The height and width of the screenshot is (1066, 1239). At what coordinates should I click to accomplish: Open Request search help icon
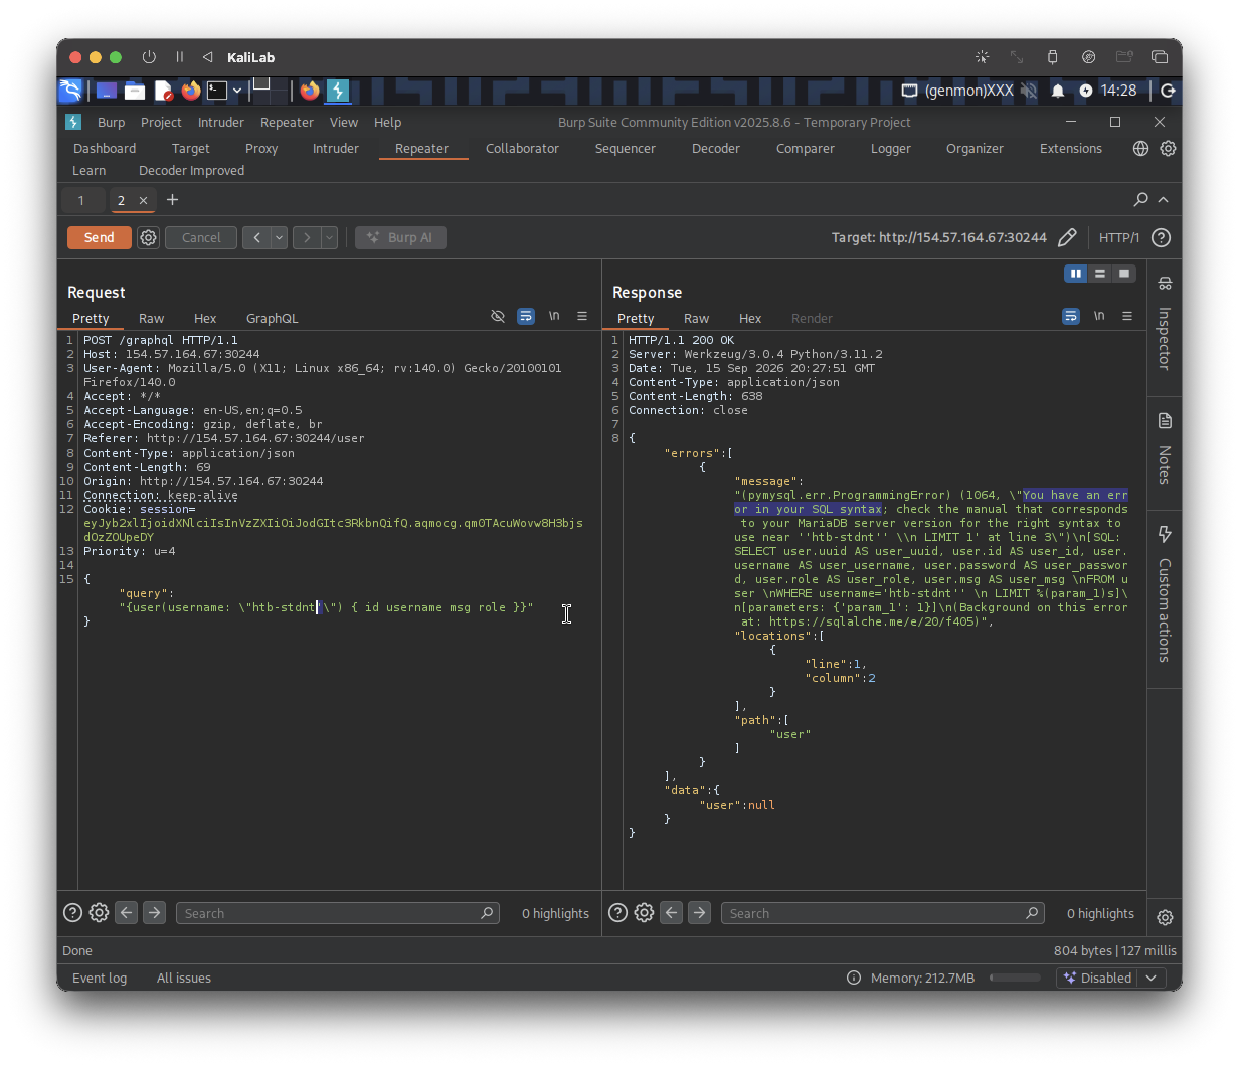tap(72, 913)
